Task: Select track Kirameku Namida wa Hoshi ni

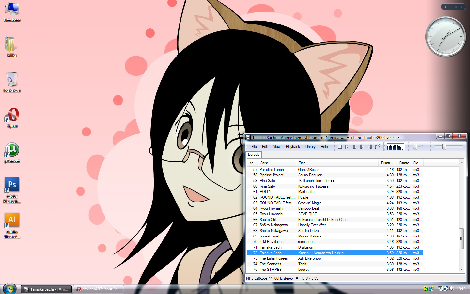Action: [x=336, y=253]
